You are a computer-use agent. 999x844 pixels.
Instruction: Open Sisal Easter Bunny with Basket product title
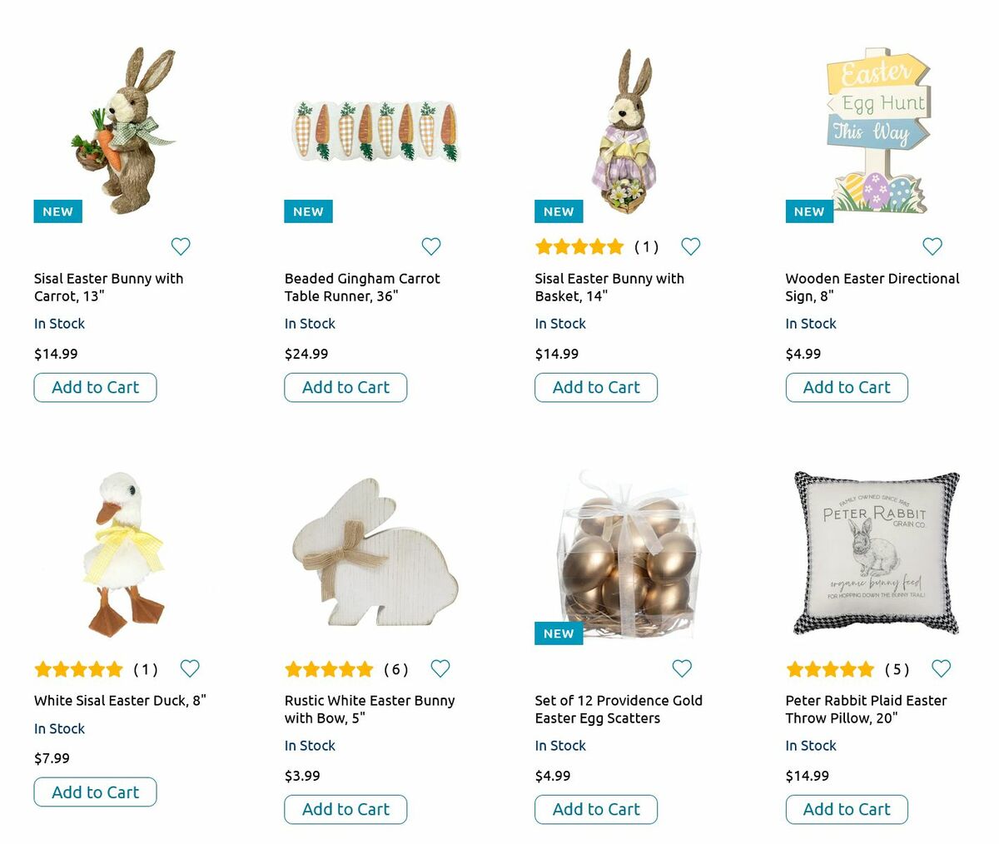click(609, 287)
